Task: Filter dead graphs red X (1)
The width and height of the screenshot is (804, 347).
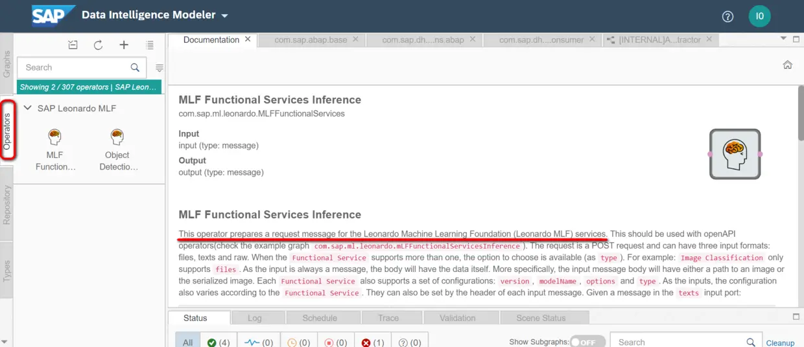Action: [x=373, y=342]
